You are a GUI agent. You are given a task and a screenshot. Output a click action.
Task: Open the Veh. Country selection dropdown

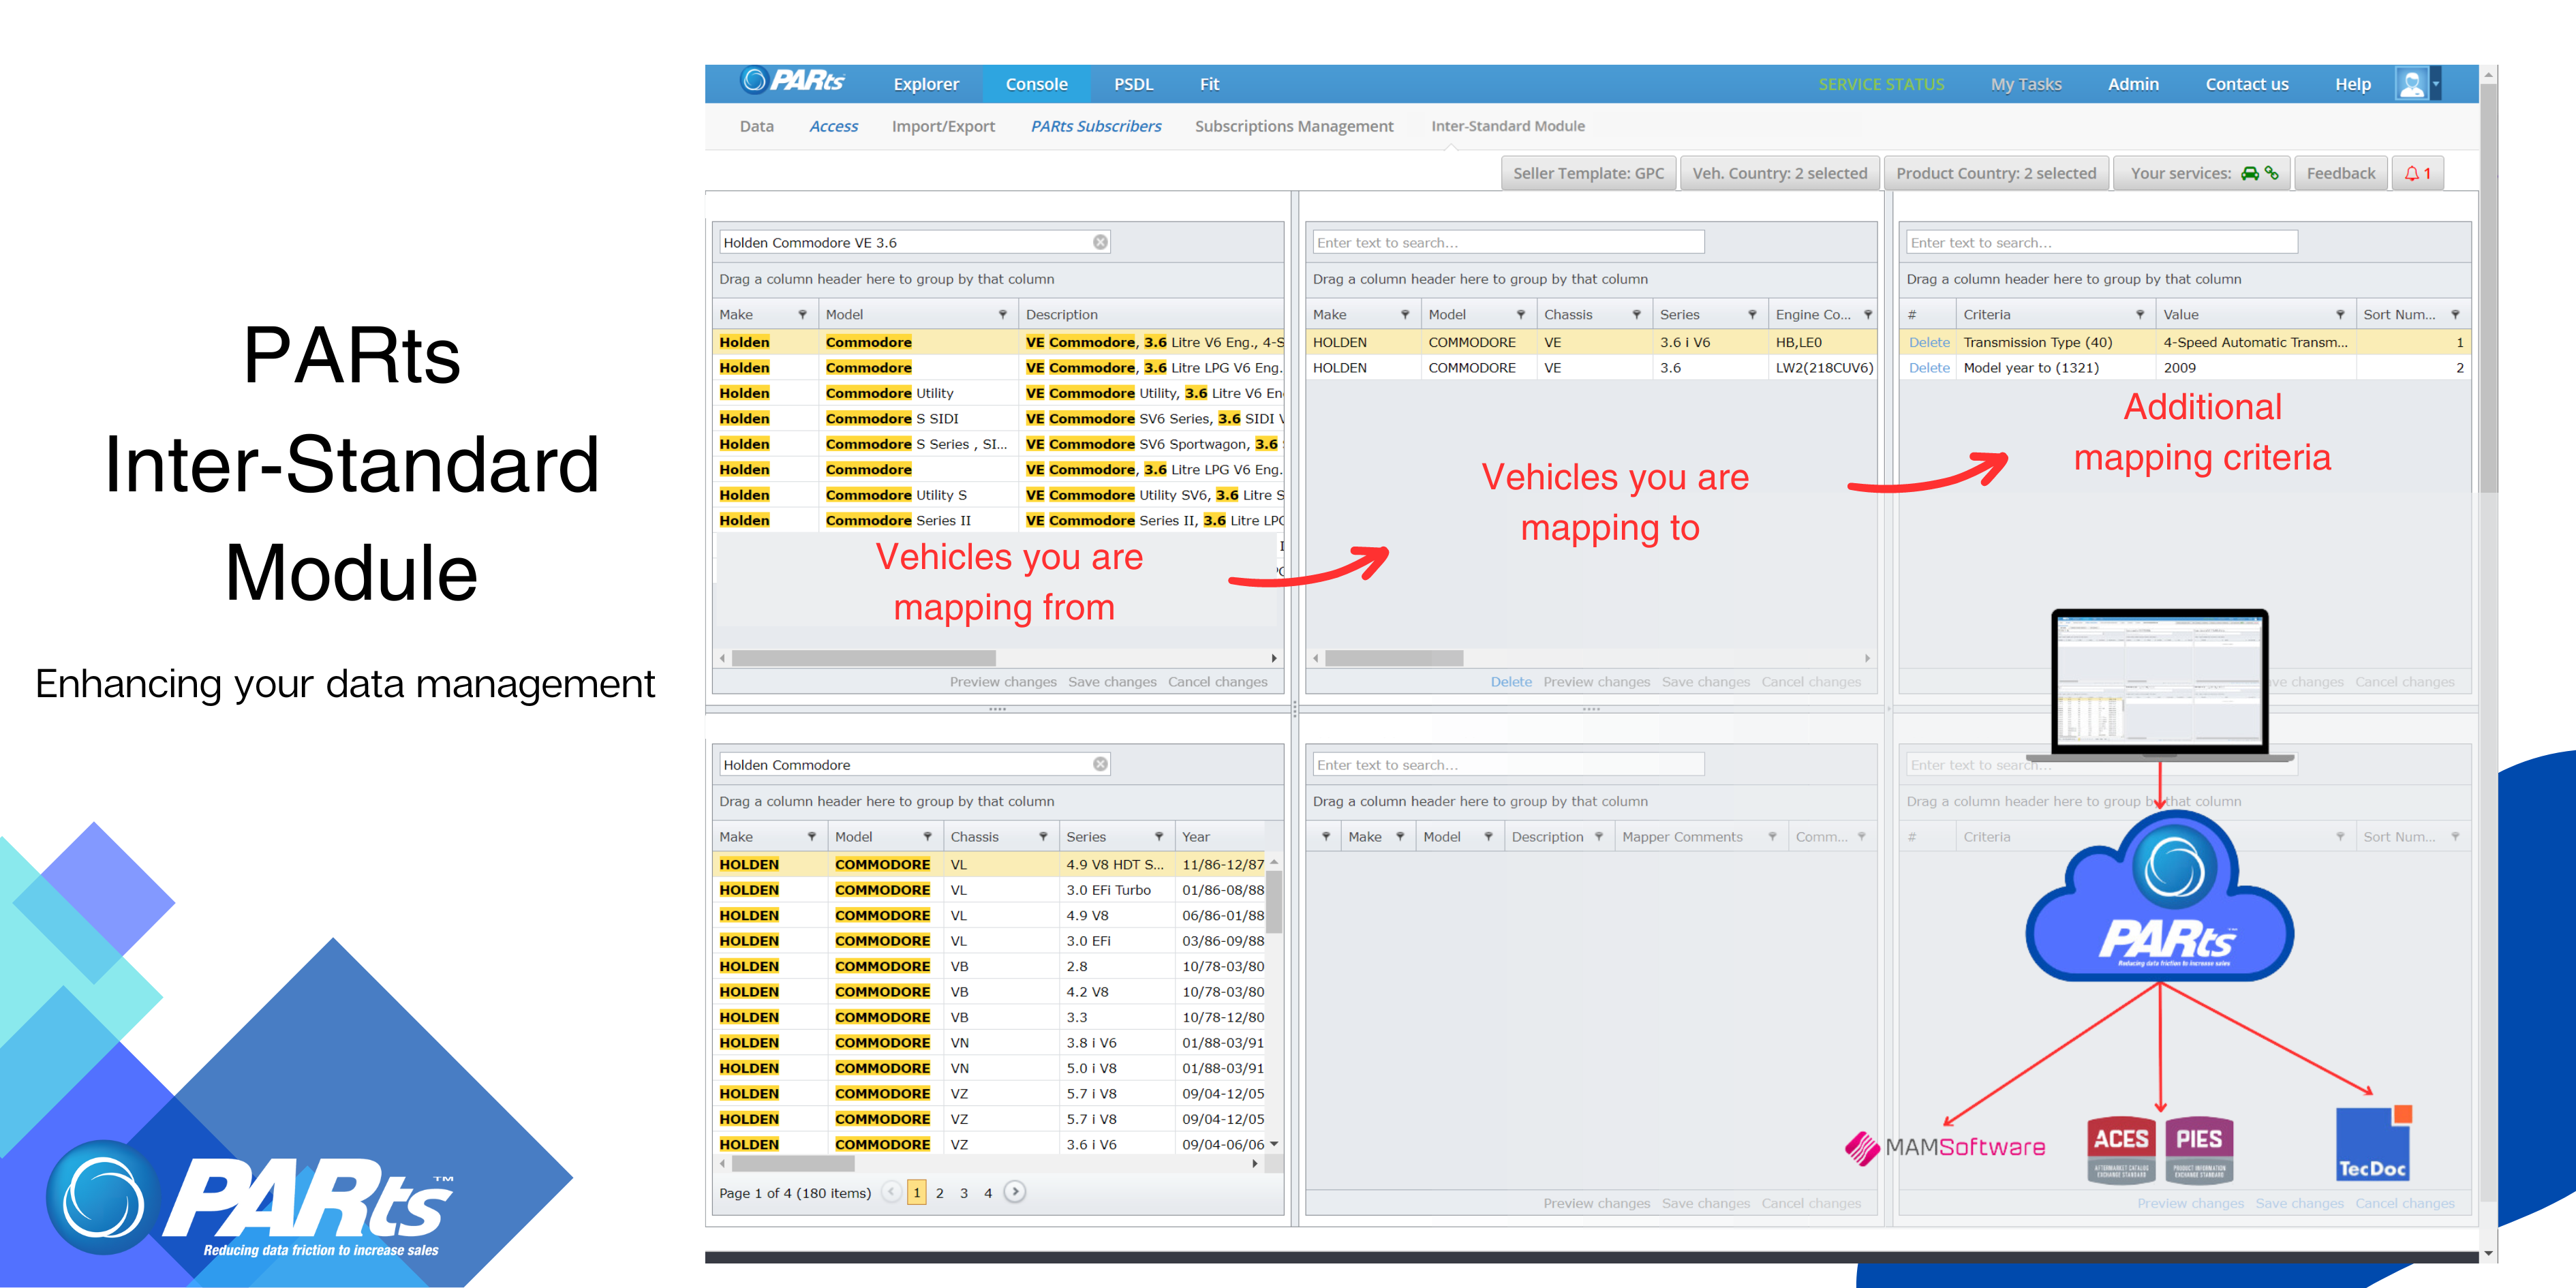point(1781,172)
